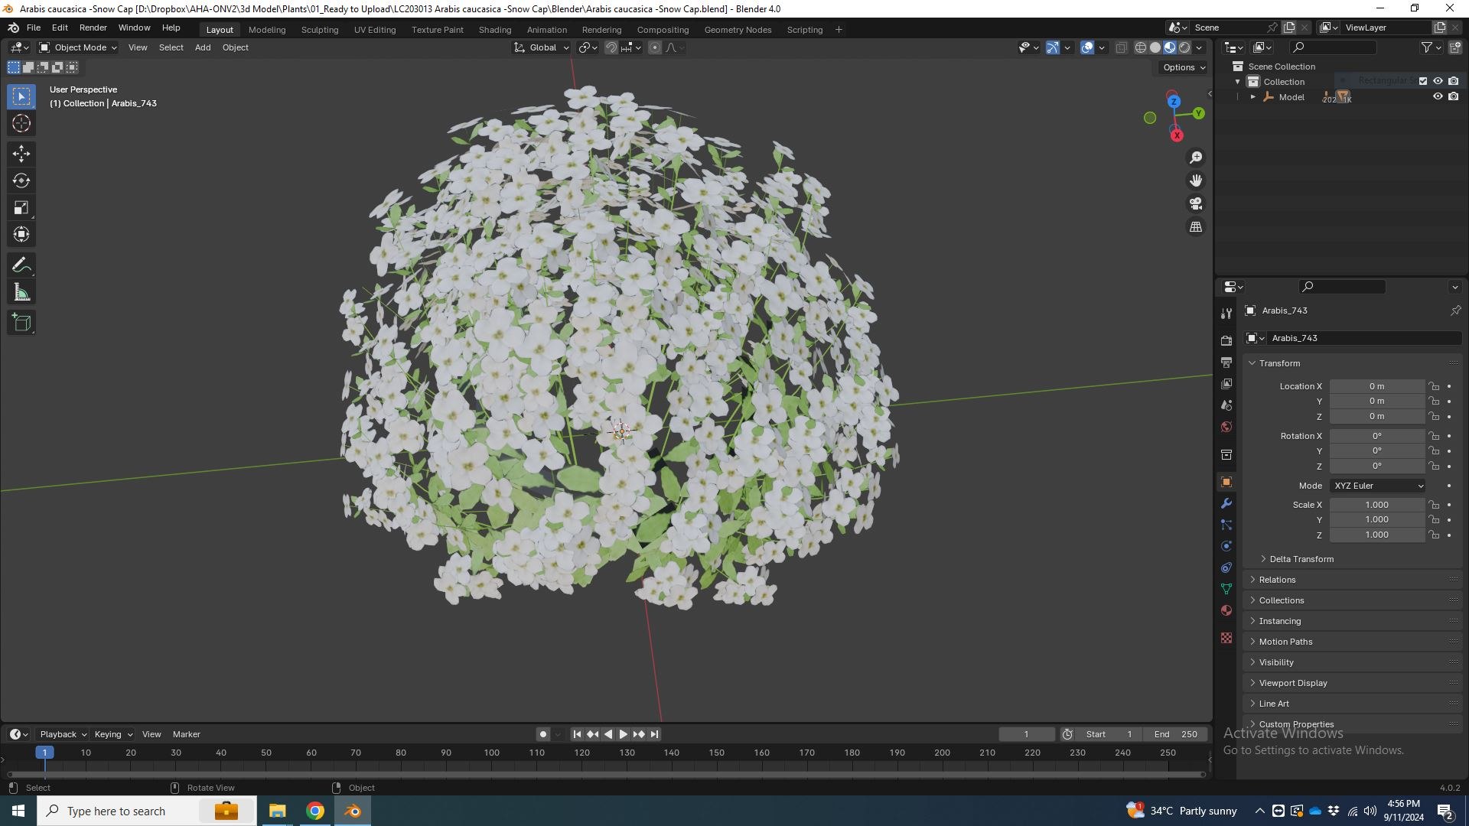Open Playback popover in timeline
Viewport: 1469px width, 826px height.
point(63,734)
